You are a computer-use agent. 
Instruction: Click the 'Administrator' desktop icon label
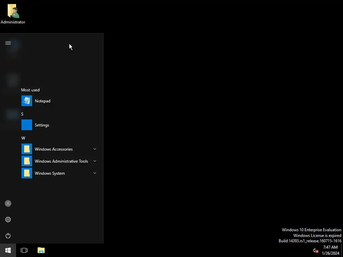click(x=13, y=22)
